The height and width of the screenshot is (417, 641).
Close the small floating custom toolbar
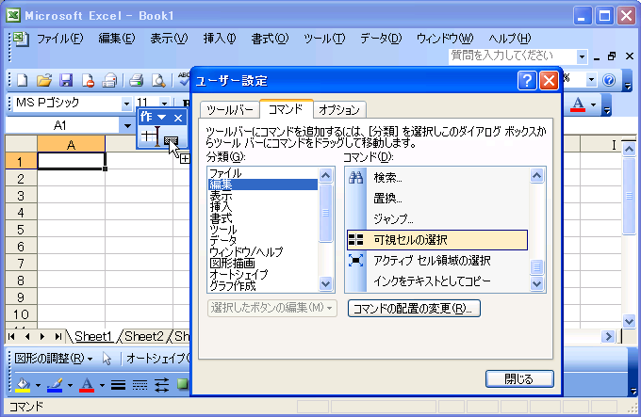click(178, 118)
